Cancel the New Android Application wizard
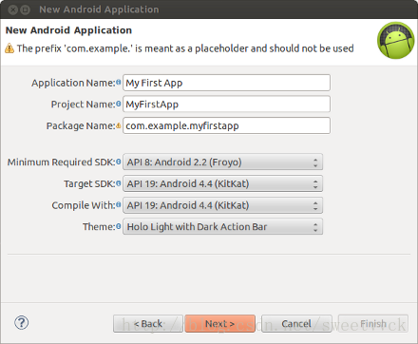The image size is (418, 344). [x=296, y=323]
